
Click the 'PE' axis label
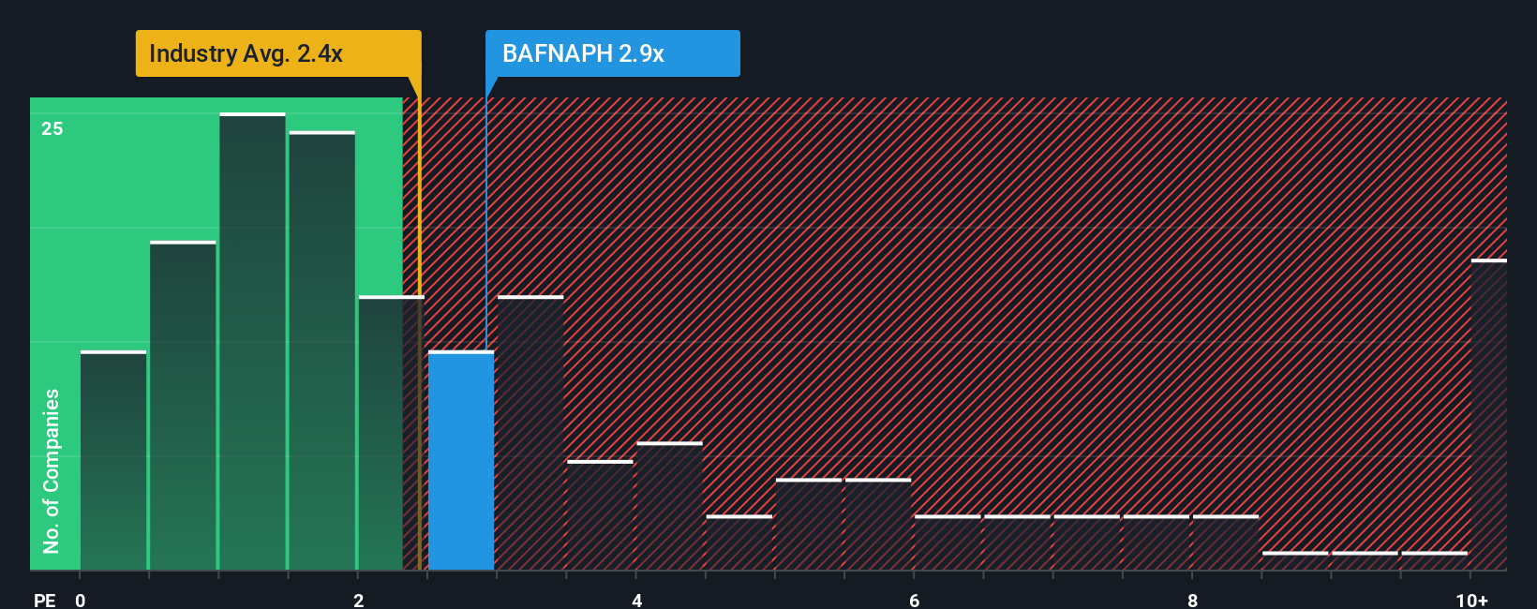coord(44,600)
